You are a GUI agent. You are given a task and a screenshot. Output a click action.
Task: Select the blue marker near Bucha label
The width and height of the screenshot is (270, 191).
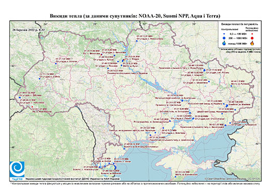(x=122, y=65)
